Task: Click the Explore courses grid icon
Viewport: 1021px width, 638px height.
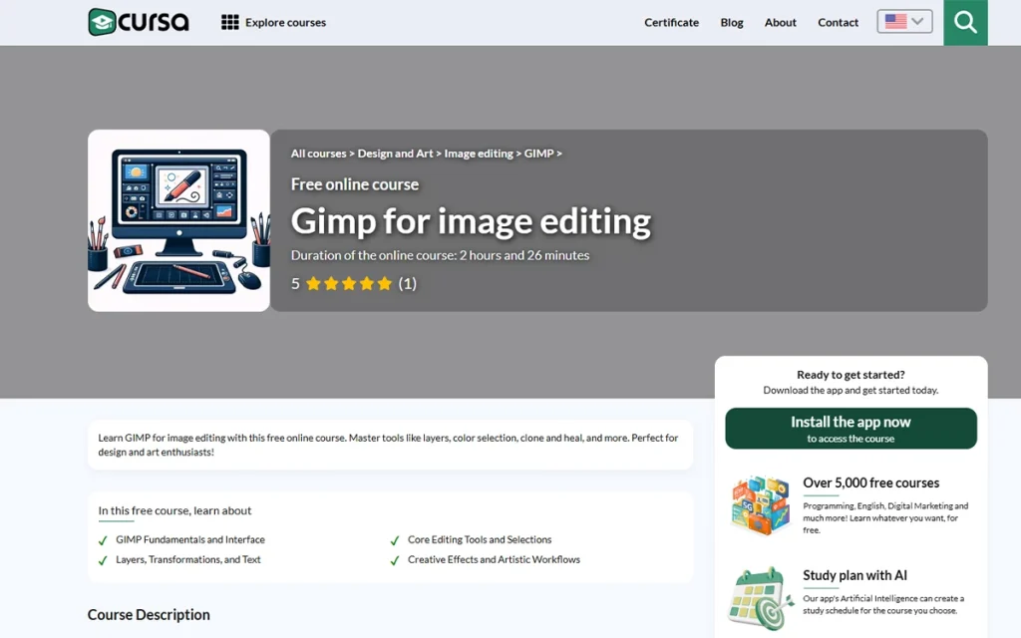Action: point(229,22)
